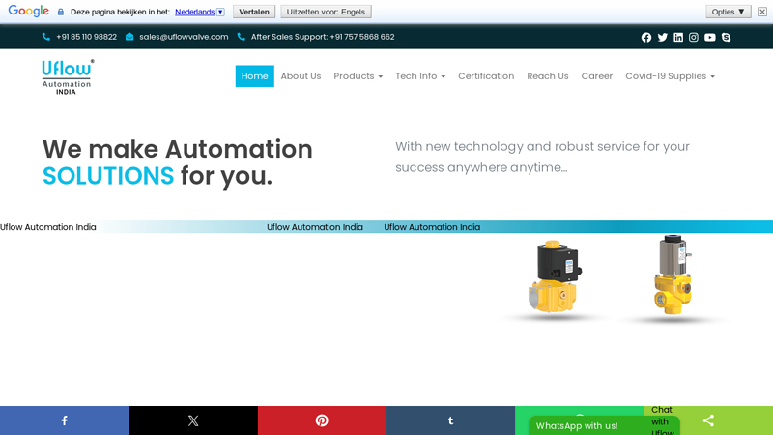Open the Reach Us page
The image size is (773, 435).
coord(548,76)
